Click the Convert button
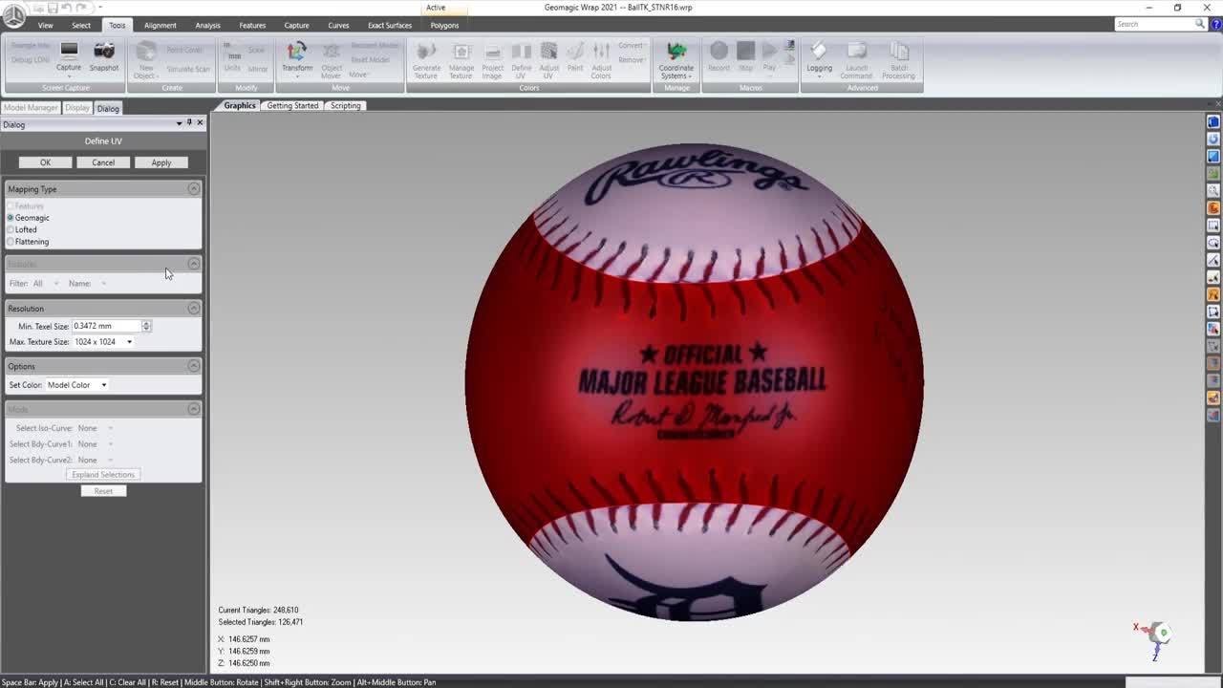The height and width of the screenshot is (688, 1223). point(631,46)
